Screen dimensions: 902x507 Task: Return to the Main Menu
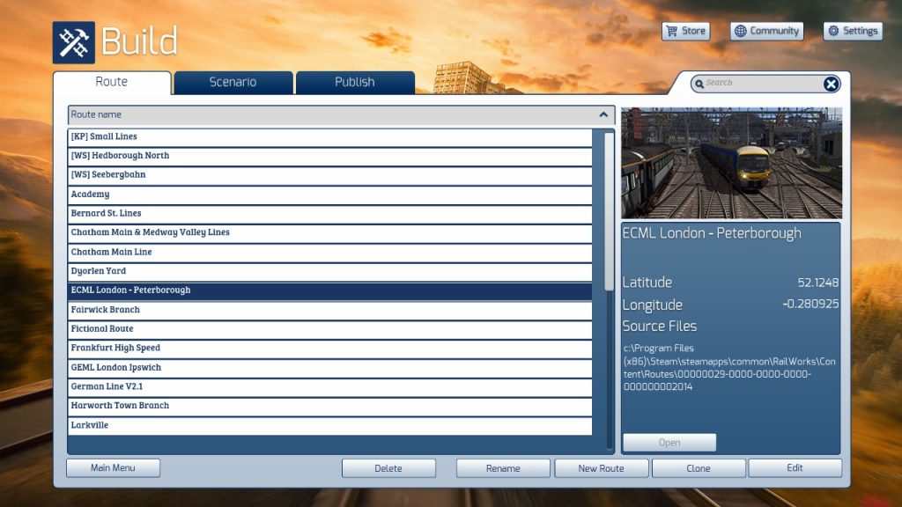tap(113, 467)
